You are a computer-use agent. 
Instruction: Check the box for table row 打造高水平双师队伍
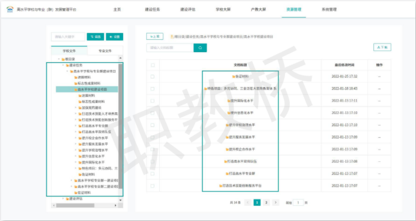coord(153,161)
